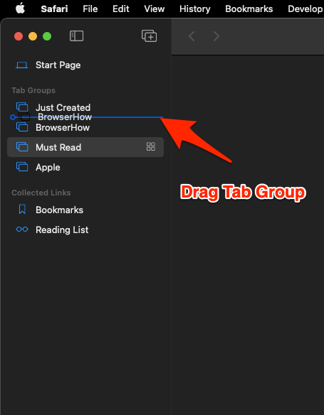The width and height of the screenshot is (324, 415).
Task: Go forward with the forward arrow
Action: pyautogui.click(x=216, y=36)
